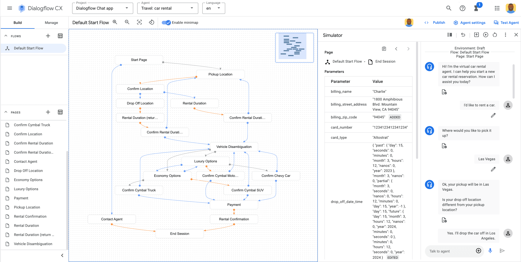Image resolution: width=521 pixels, height=262 pixels.
Task: Select the zoom in icon on the flow canvas
Action: click(x=115, y=22)
